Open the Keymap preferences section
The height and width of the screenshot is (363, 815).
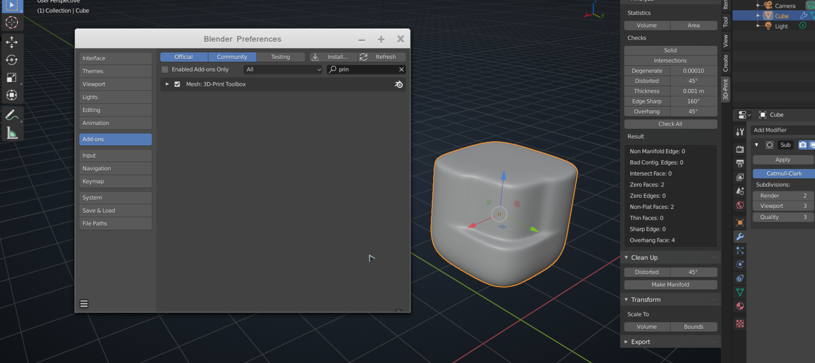click(x=116, y=181)
